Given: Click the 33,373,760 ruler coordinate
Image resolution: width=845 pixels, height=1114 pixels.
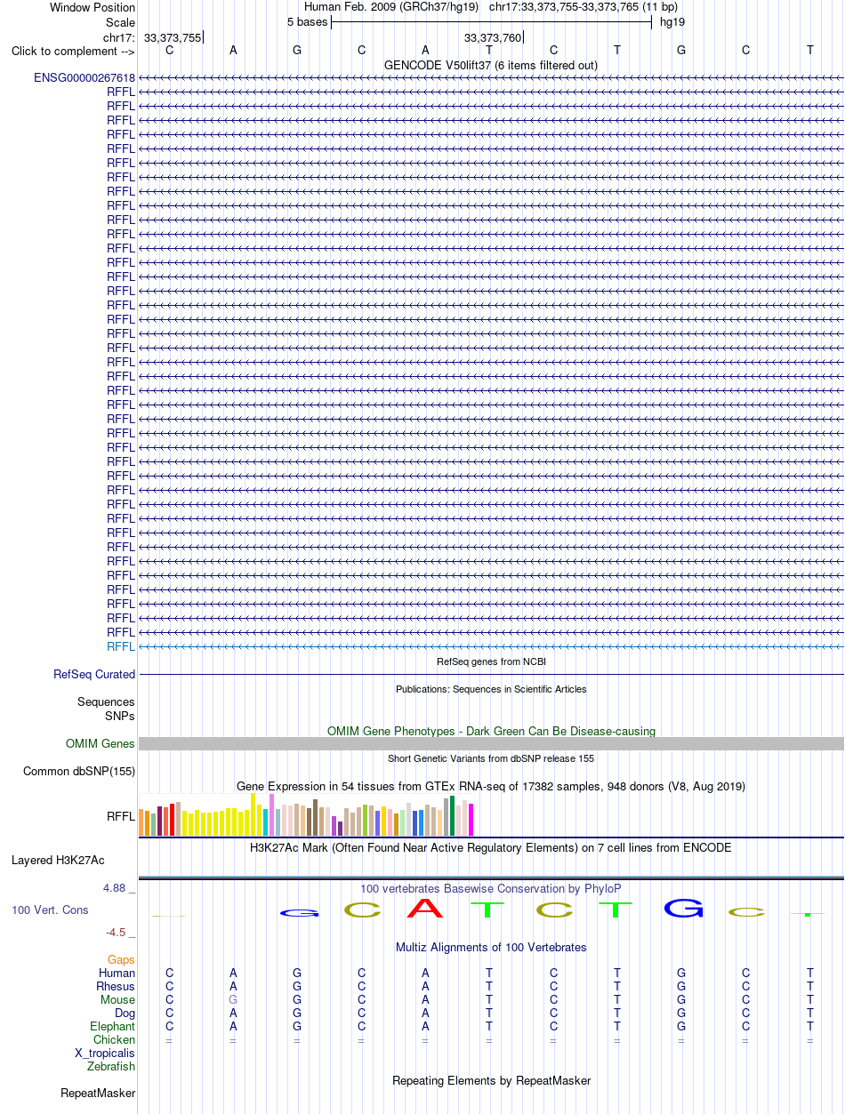Looking at the screenshot, I should [493, 37].
